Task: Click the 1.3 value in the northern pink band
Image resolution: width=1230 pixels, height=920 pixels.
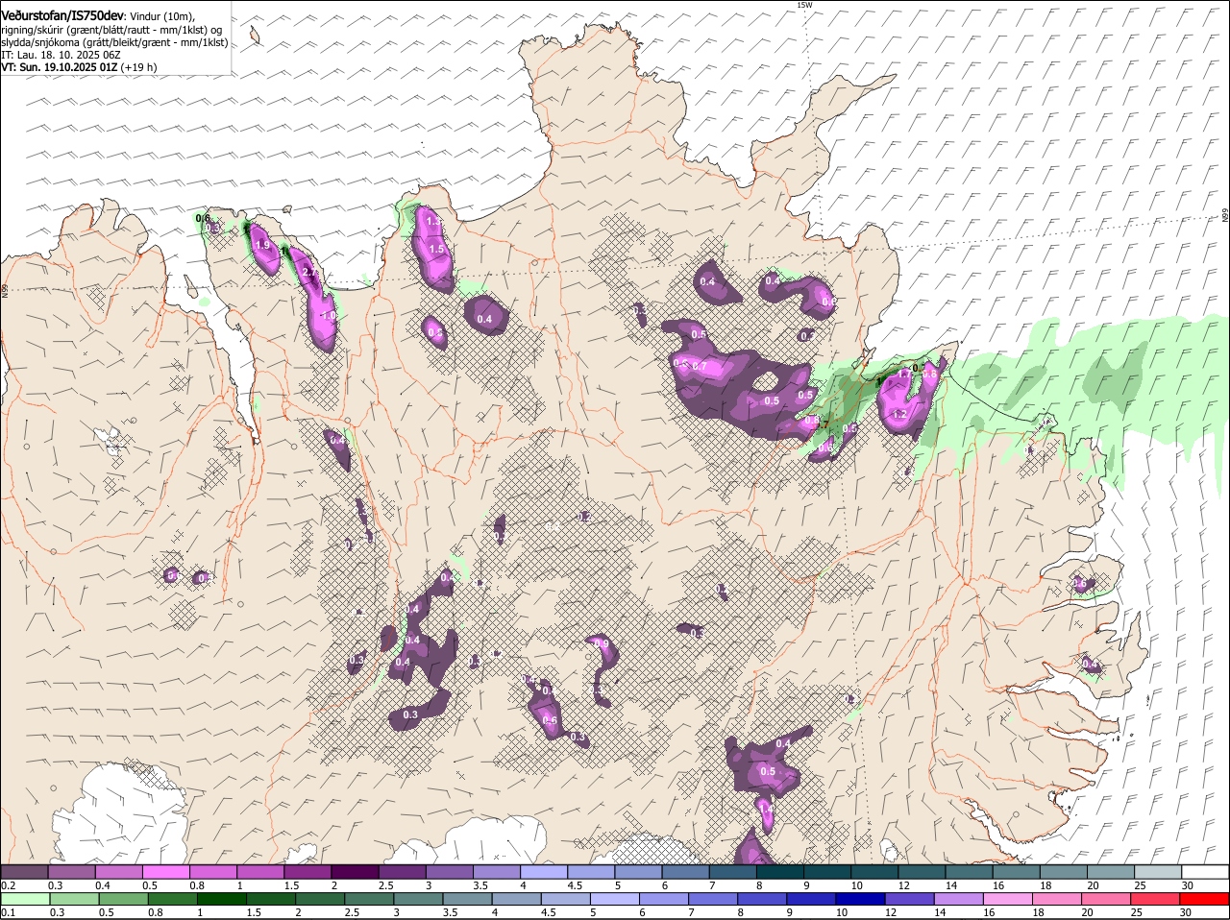Action: pos(433,221)
